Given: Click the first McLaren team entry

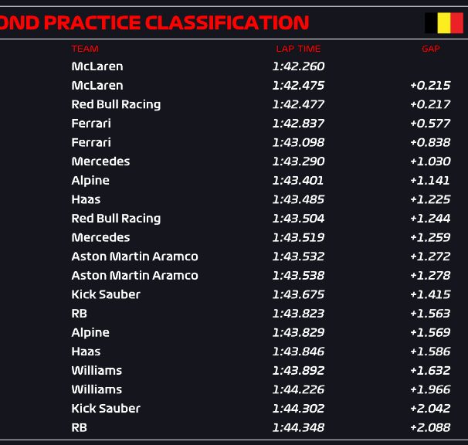Looking at the screenshot, I should pyautogui.click(x=97, y=66).
